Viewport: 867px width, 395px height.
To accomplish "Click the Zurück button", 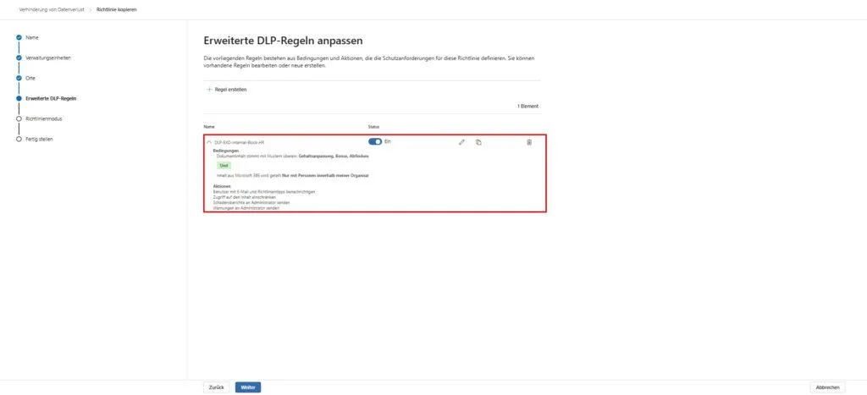I will [x=216, y=387].
